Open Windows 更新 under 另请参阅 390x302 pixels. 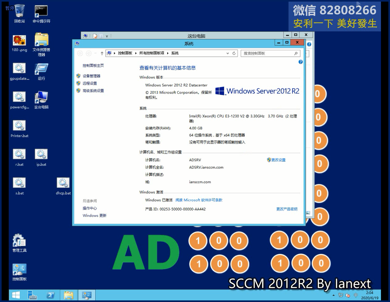(94, 216)
